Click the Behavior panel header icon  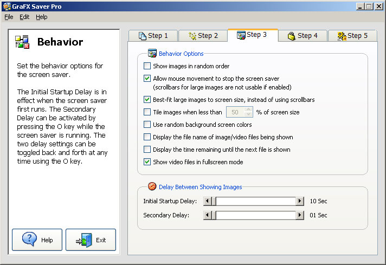pos(22,42)
